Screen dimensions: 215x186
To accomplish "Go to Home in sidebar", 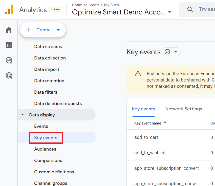I will (9, 30).
